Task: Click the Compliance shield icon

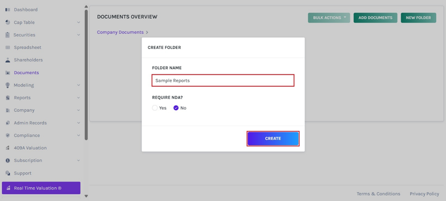Action: [8, 135]
